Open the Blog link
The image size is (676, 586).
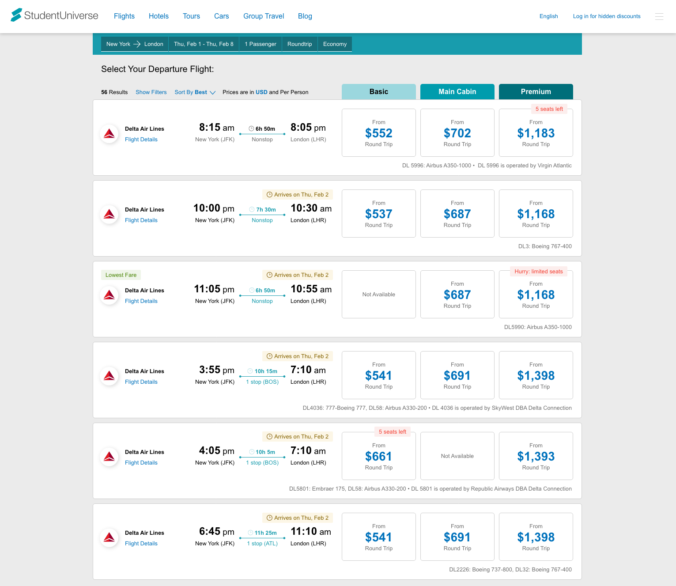tap(305, 16)
